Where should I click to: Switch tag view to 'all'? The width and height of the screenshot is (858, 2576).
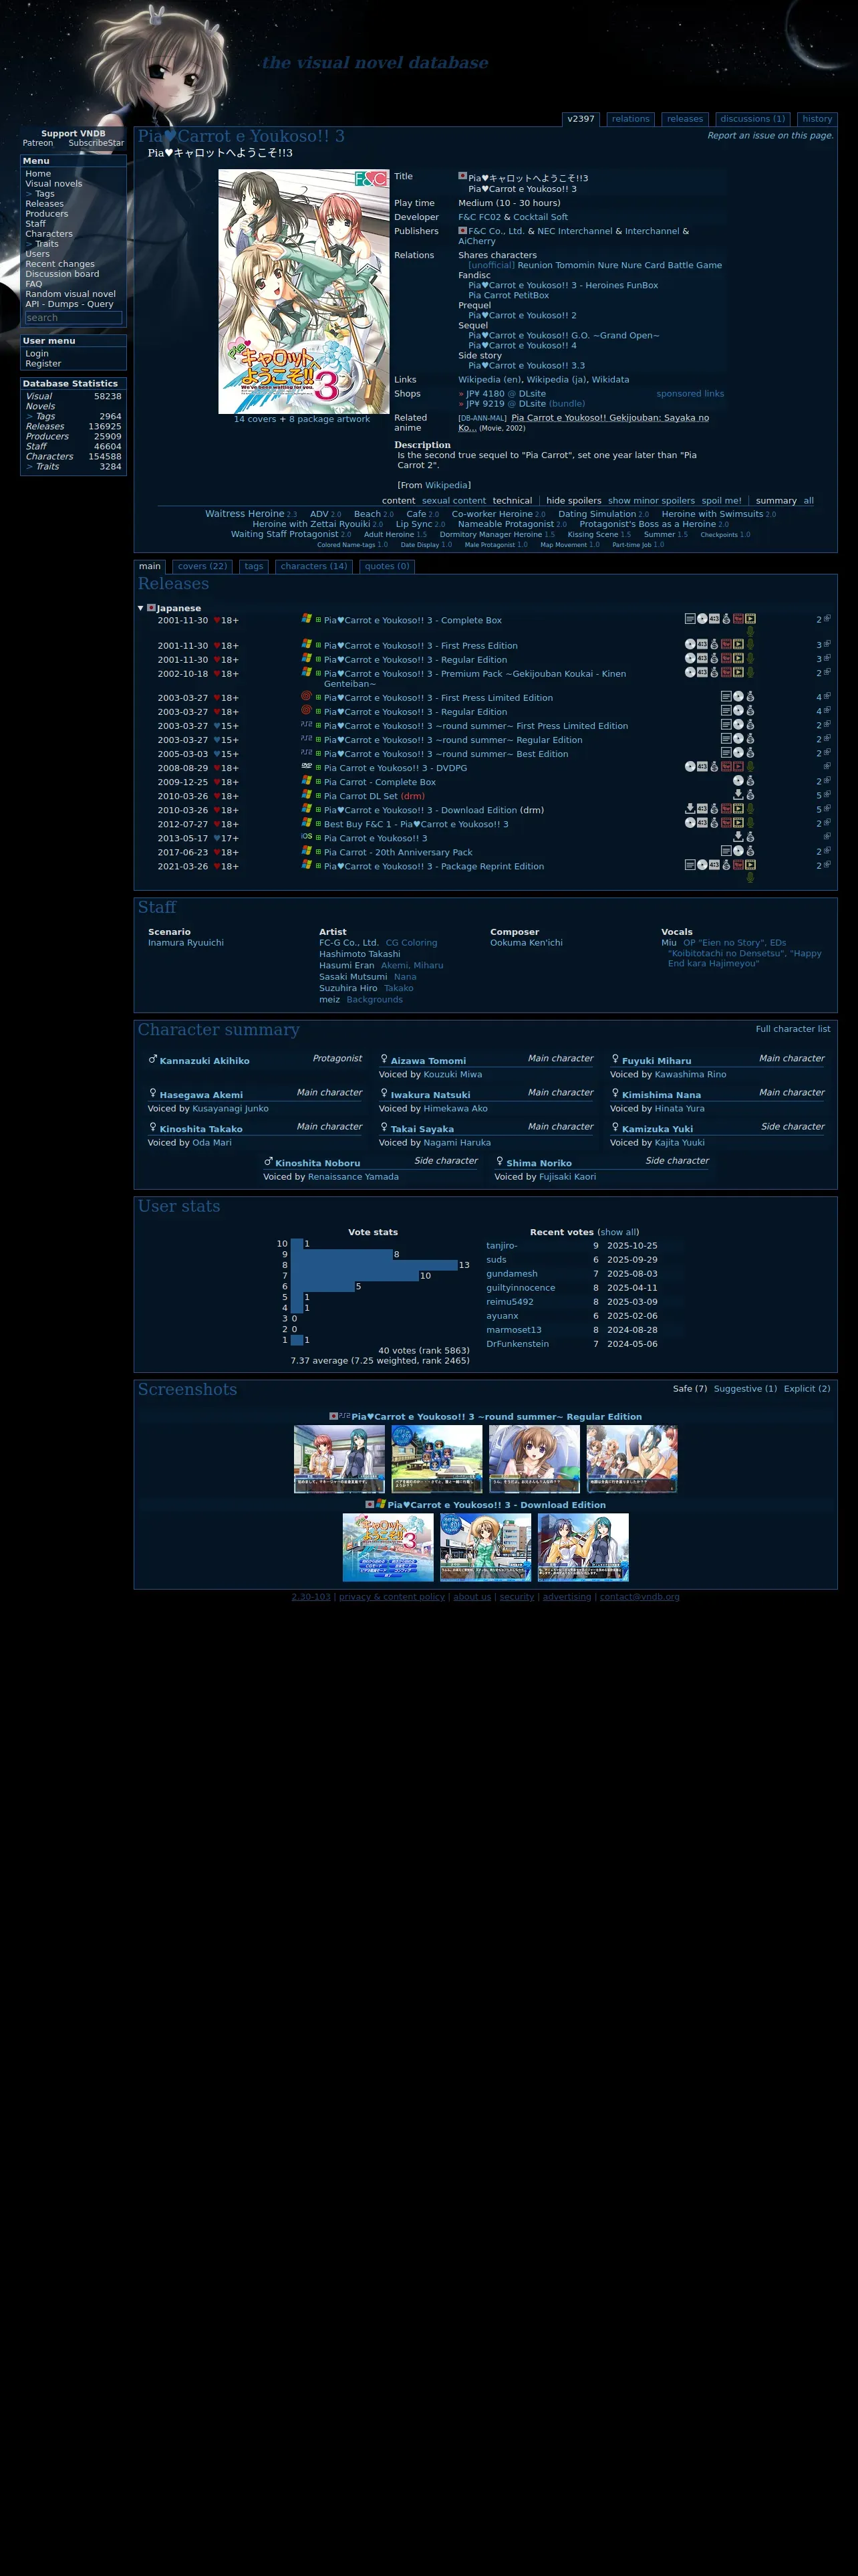(808, 501)
